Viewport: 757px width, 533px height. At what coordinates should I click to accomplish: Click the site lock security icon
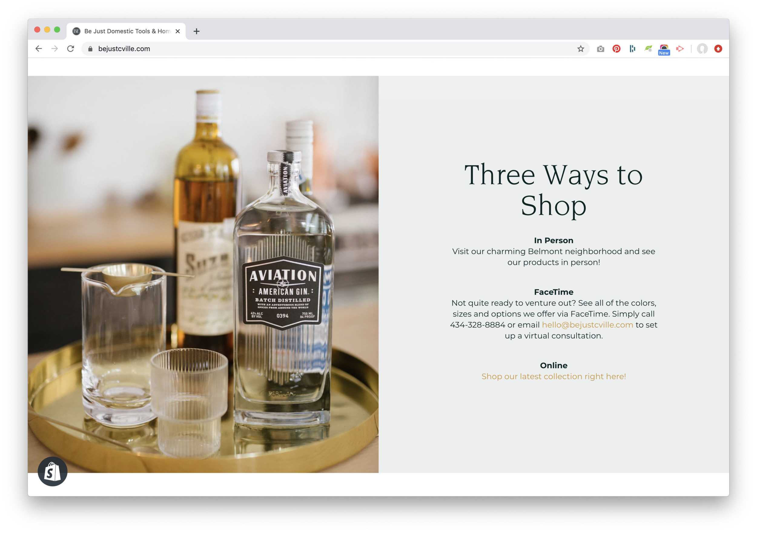[x=90, y=49]
